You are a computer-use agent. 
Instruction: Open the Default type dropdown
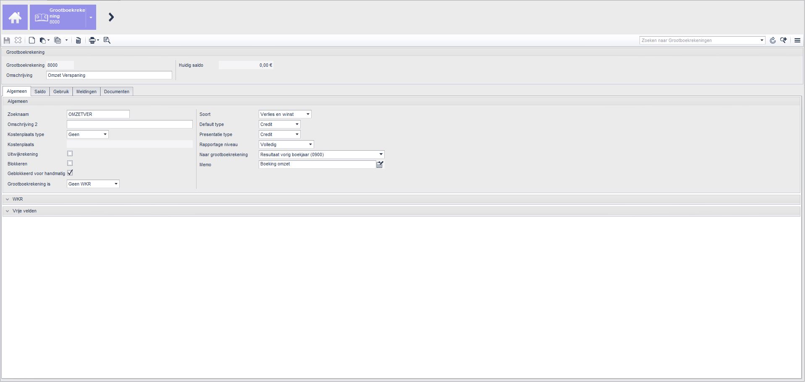pos(280,124)
